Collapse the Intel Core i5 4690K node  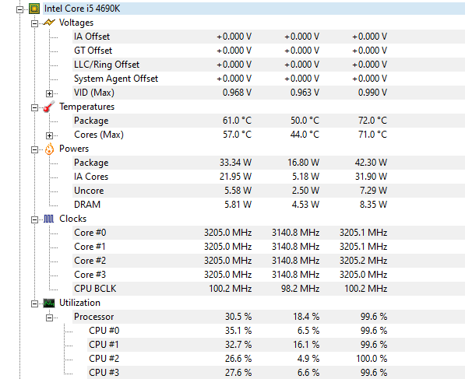[20, 9]
